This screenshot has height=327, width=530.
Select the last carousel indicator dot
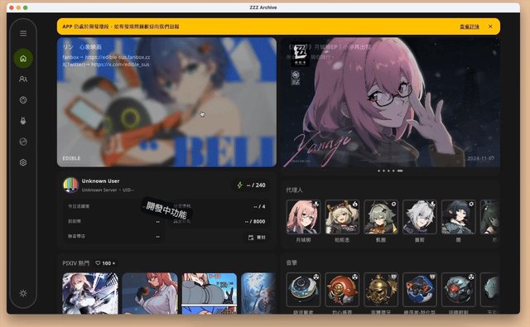coord(400,171)
